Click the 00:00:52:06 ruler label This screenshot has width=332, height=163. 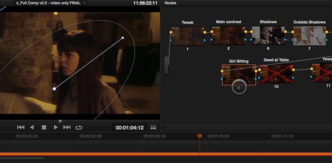(x=91, y=136)
